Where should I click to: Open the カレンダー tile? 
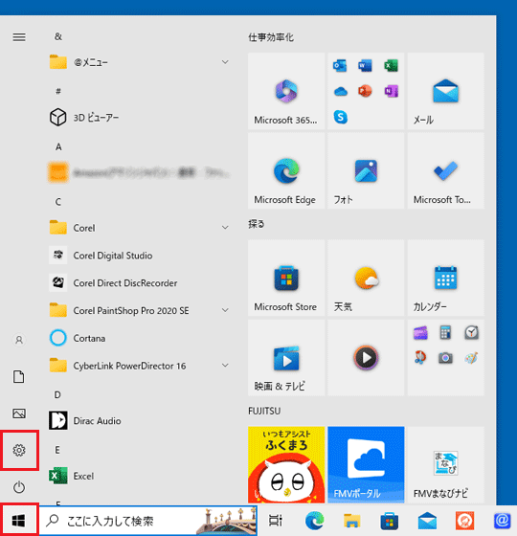(x=445, y=278)
